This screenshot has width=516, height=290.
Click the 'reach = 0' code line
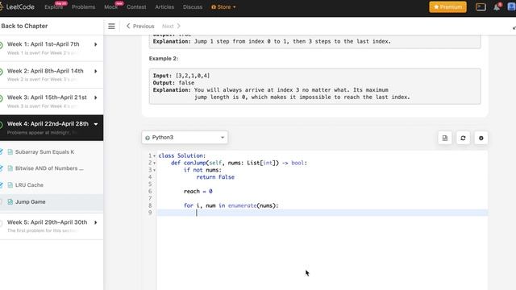tap(198, 192)
